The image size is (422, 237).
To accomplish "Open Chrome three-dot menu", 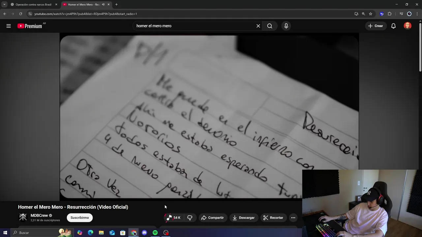I will (417, 14).
